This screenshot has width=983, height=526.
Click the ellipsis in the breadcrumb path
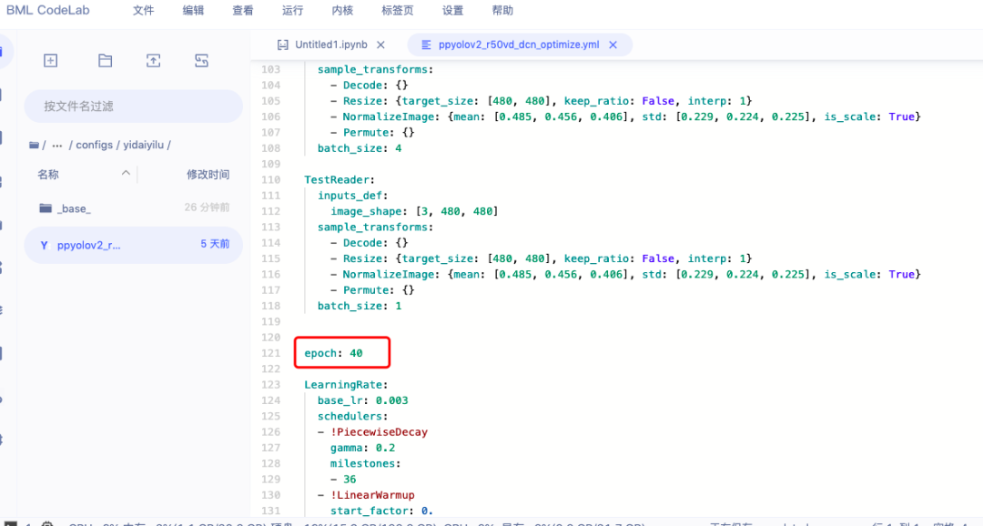[x=57, y=145]
